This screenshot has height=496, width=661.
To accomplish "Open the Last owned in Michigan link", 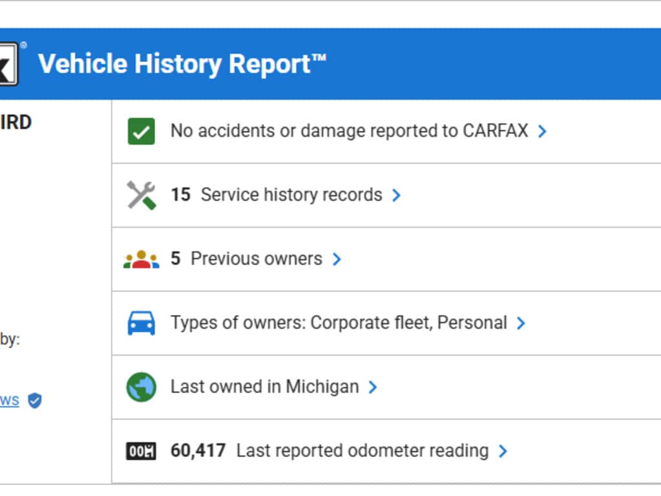I will [x=264, y=387].
